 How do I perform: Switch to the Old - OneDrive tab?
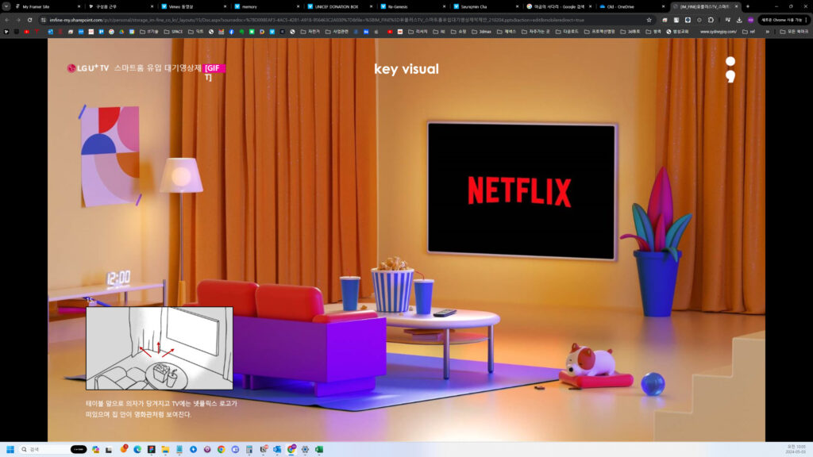tap(632, 6)
